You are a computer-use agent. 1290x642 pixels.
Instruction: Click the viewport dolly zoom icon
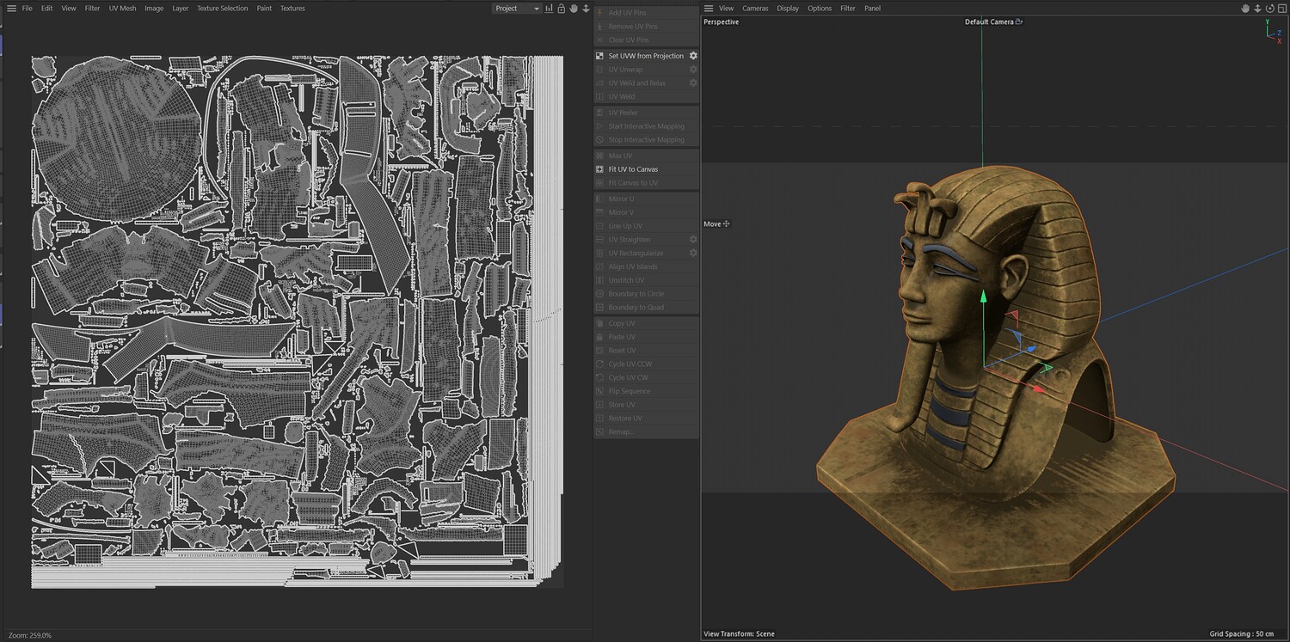1257,9
